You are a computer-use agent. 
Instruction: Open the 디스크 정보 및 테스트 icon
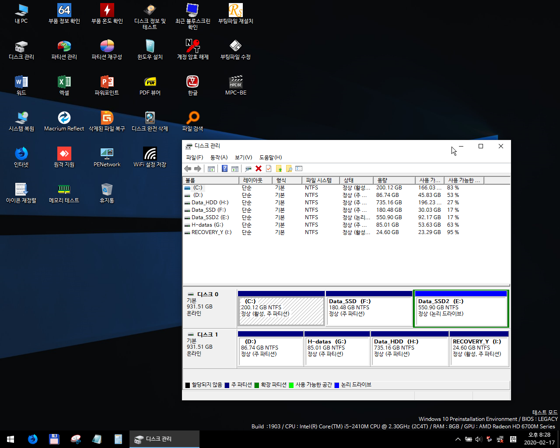tap(150, 17)
